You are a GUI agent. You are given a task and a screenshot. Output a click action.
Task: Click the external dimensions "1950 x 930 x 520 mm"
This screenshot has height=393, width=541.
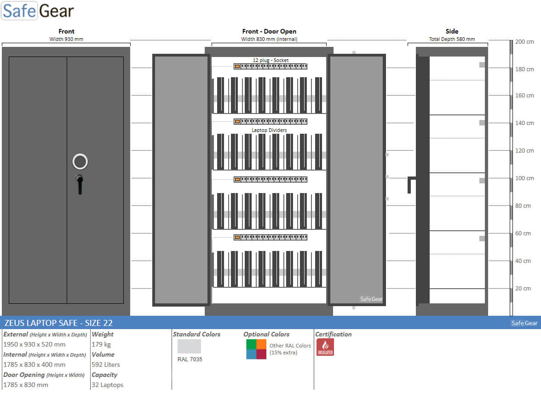tap(34, 344)
